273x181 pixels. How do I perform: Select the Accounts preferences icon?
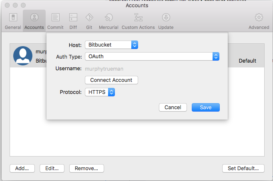point(34,21)
